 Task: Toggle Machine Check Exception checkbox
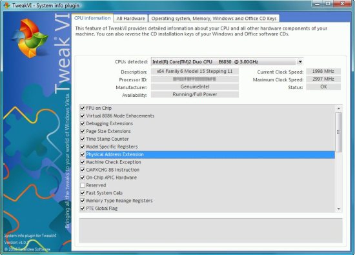coord(83,162)
